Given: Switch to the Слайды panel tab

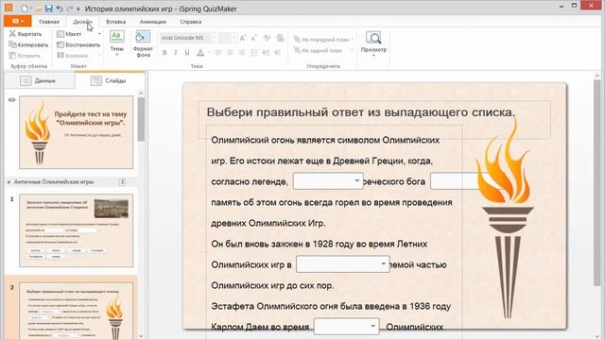Looking at the screenshot, I should pyautogui.click(x=110, y=80).
